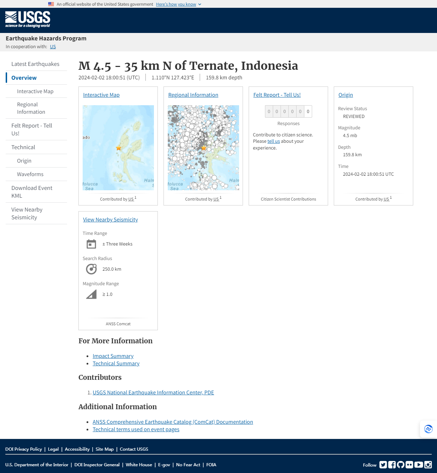Open USGS GitHub page
Screen dimensions: 437x473
[x=401, y=464]
